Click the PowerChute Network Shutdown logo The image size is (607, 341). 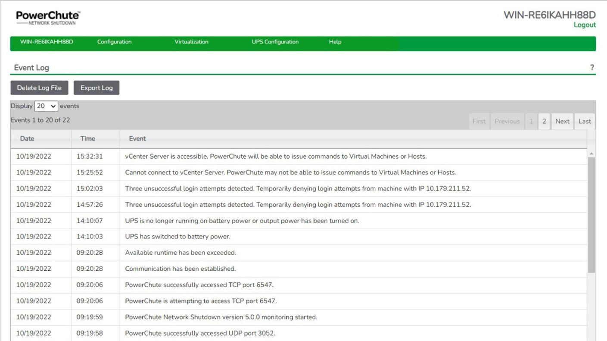48,17
